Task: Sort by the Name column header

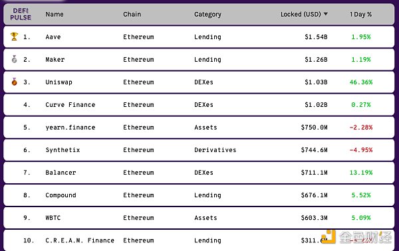Action: coord(55,14)
